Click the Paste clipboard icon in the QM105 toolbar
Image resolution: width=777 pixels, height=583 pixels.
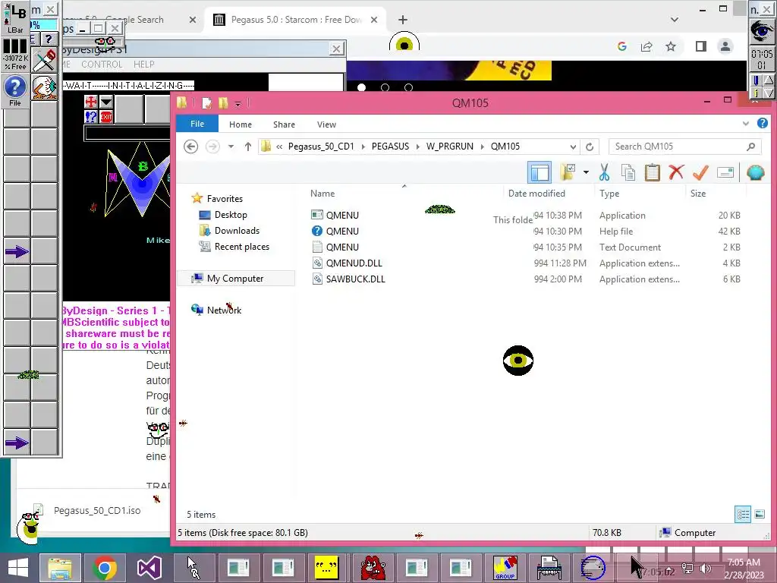pos(652,172)
